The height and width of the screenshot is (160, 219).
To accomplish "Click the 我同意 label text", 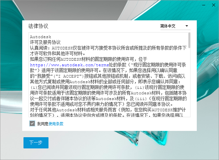I will tap(43, 124).
